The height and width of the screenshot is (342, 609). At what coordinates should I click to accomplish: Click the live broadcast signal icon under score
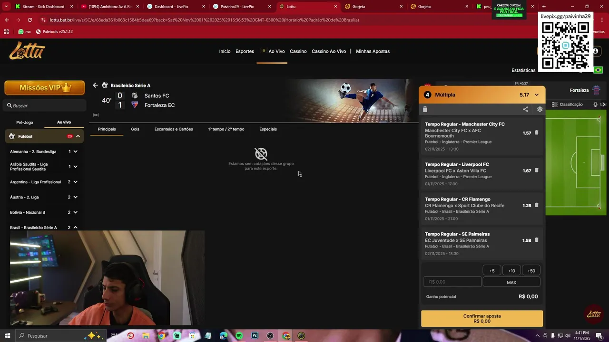tap(96, 115)
